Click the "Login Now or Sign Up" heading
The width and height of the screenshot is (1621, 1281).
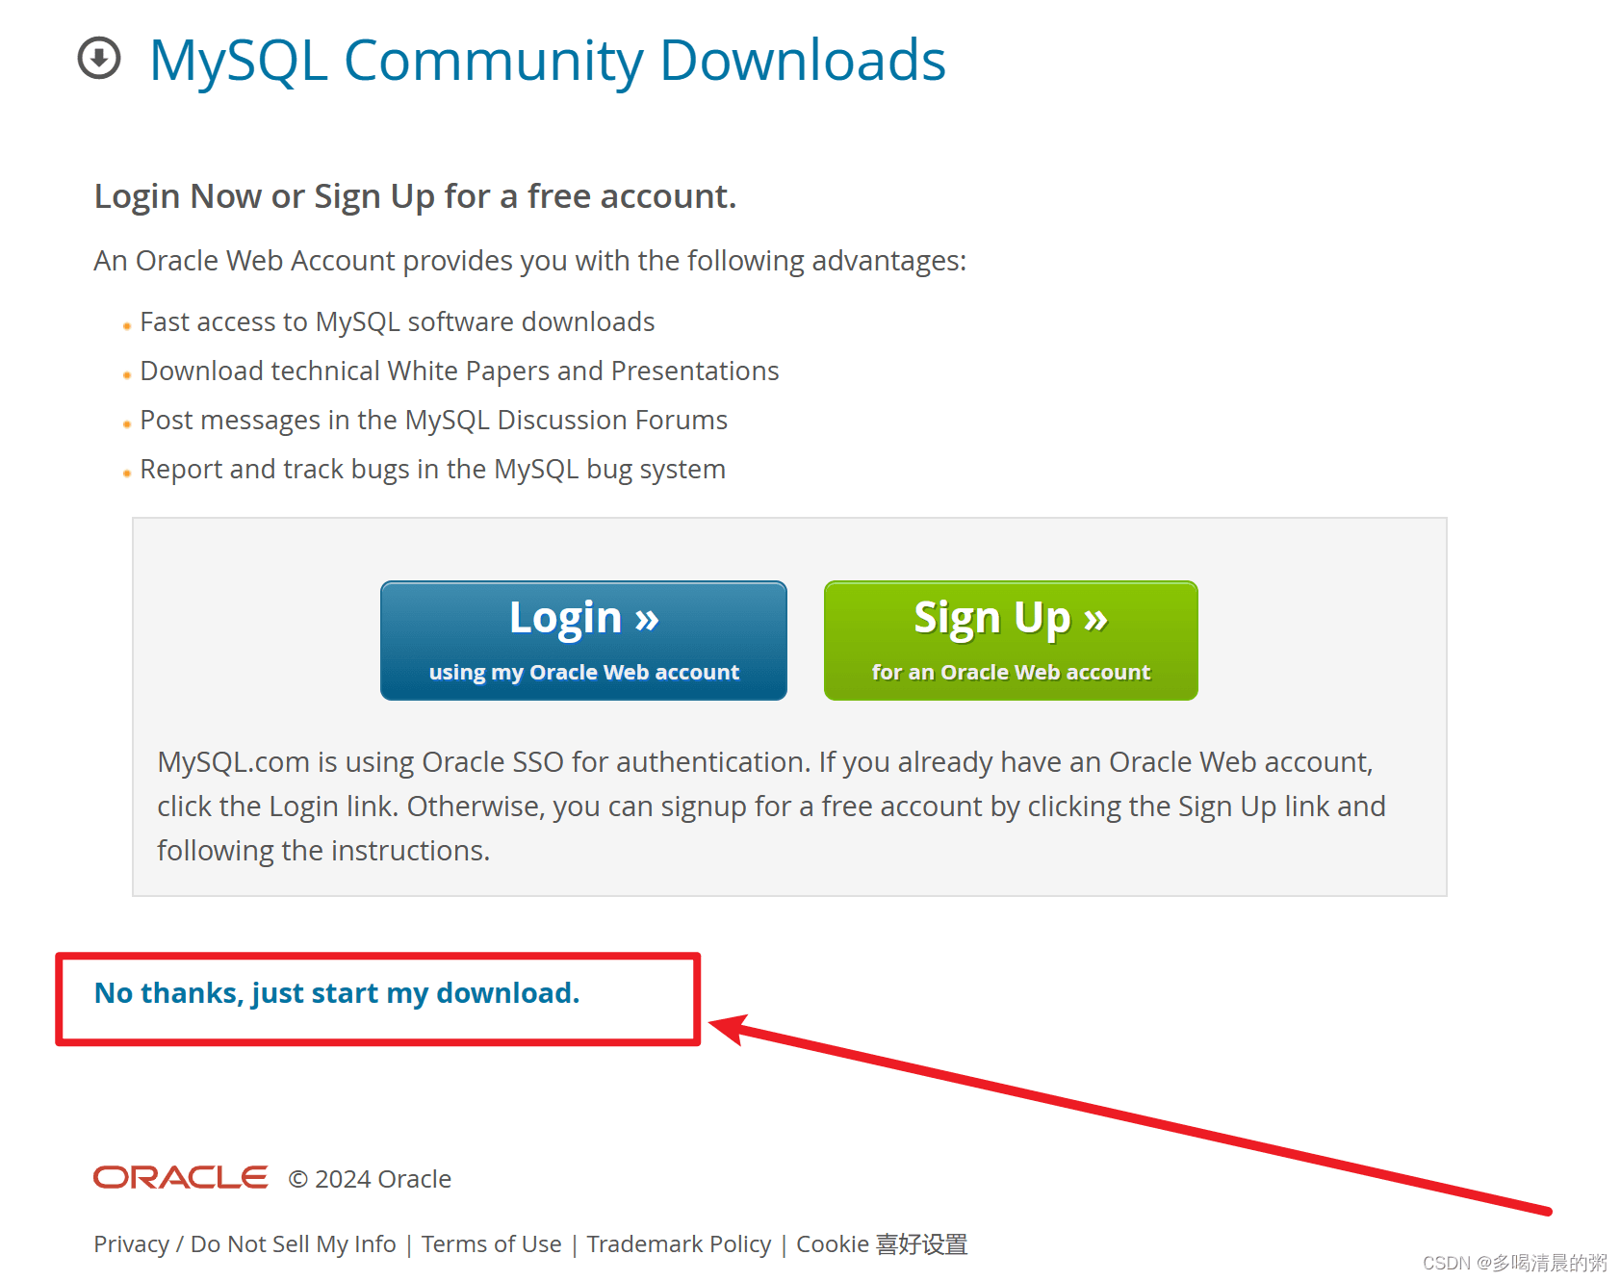pos(415,196)
